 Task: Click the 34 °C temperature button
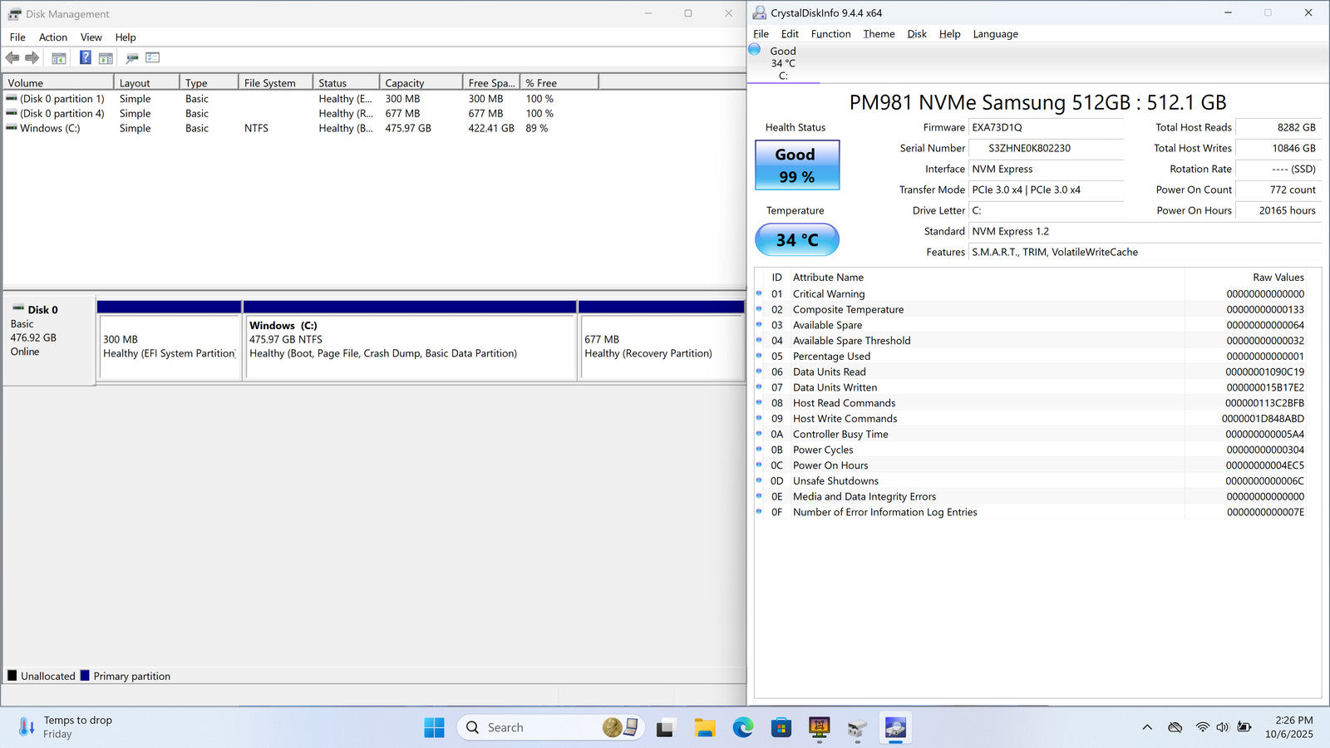coord(797,240)
